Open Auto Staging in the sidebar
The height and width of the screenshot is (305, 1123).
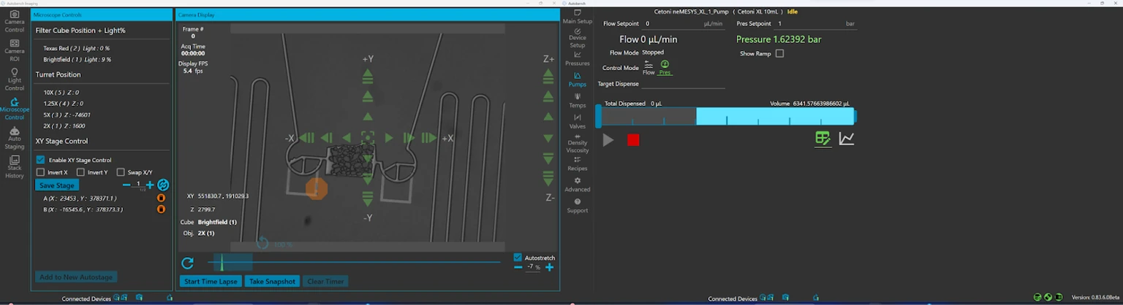pos(14,138)
